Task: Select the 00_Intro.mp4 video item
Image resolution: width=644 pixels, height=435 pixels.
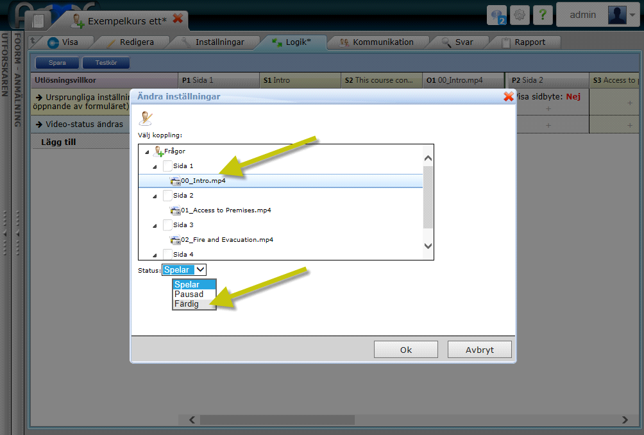Action: coord(203,181)
